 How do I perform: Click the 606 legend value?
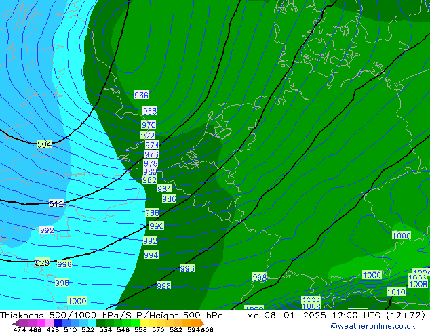[207, 329]
